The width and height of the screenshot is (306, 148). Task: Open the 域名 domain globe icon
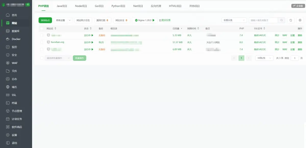click(x=8, y=87)
